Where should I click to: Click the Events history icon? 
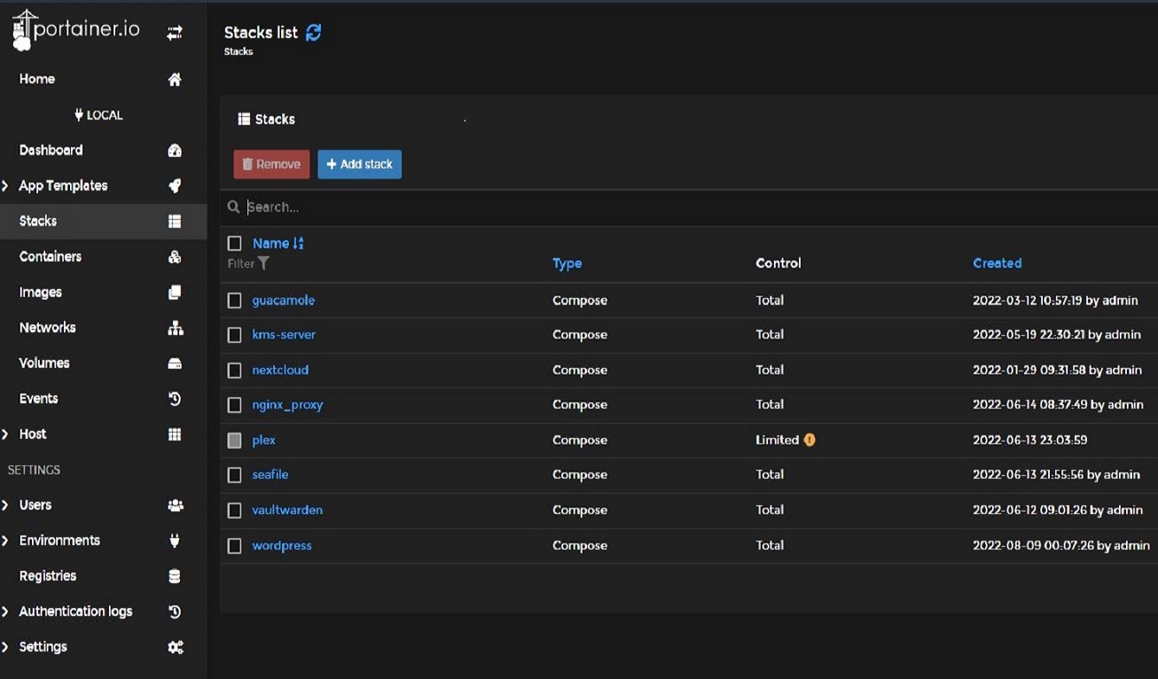[x=175, y=398]
